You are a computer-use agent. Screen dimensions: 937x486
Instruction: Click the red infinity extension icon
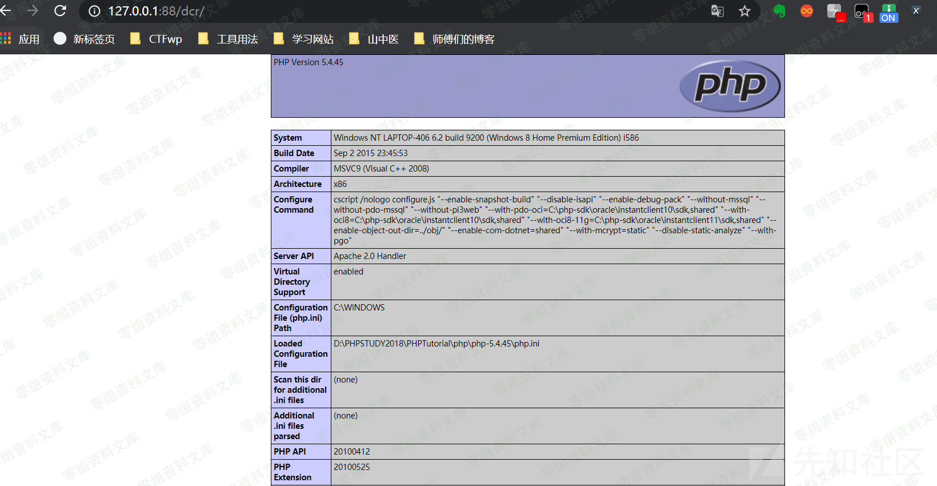pos(807,11)
